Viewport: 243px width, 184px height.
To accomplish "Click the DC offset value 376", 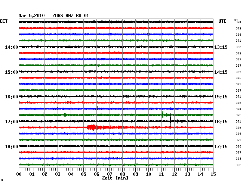I will pyautogui.click(x=239, y=103).
